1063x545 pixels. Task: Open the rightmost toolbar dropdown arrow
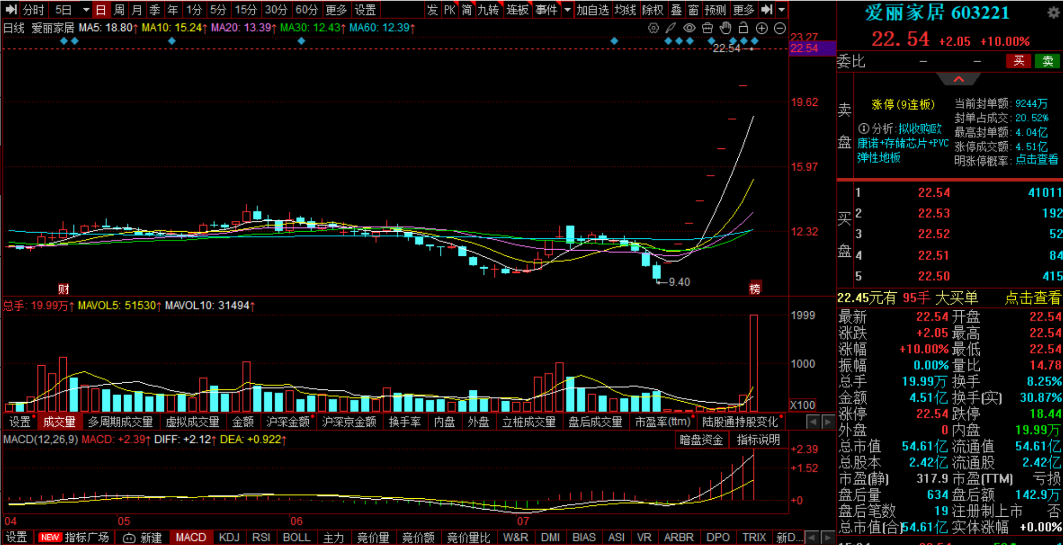[781, 10]
